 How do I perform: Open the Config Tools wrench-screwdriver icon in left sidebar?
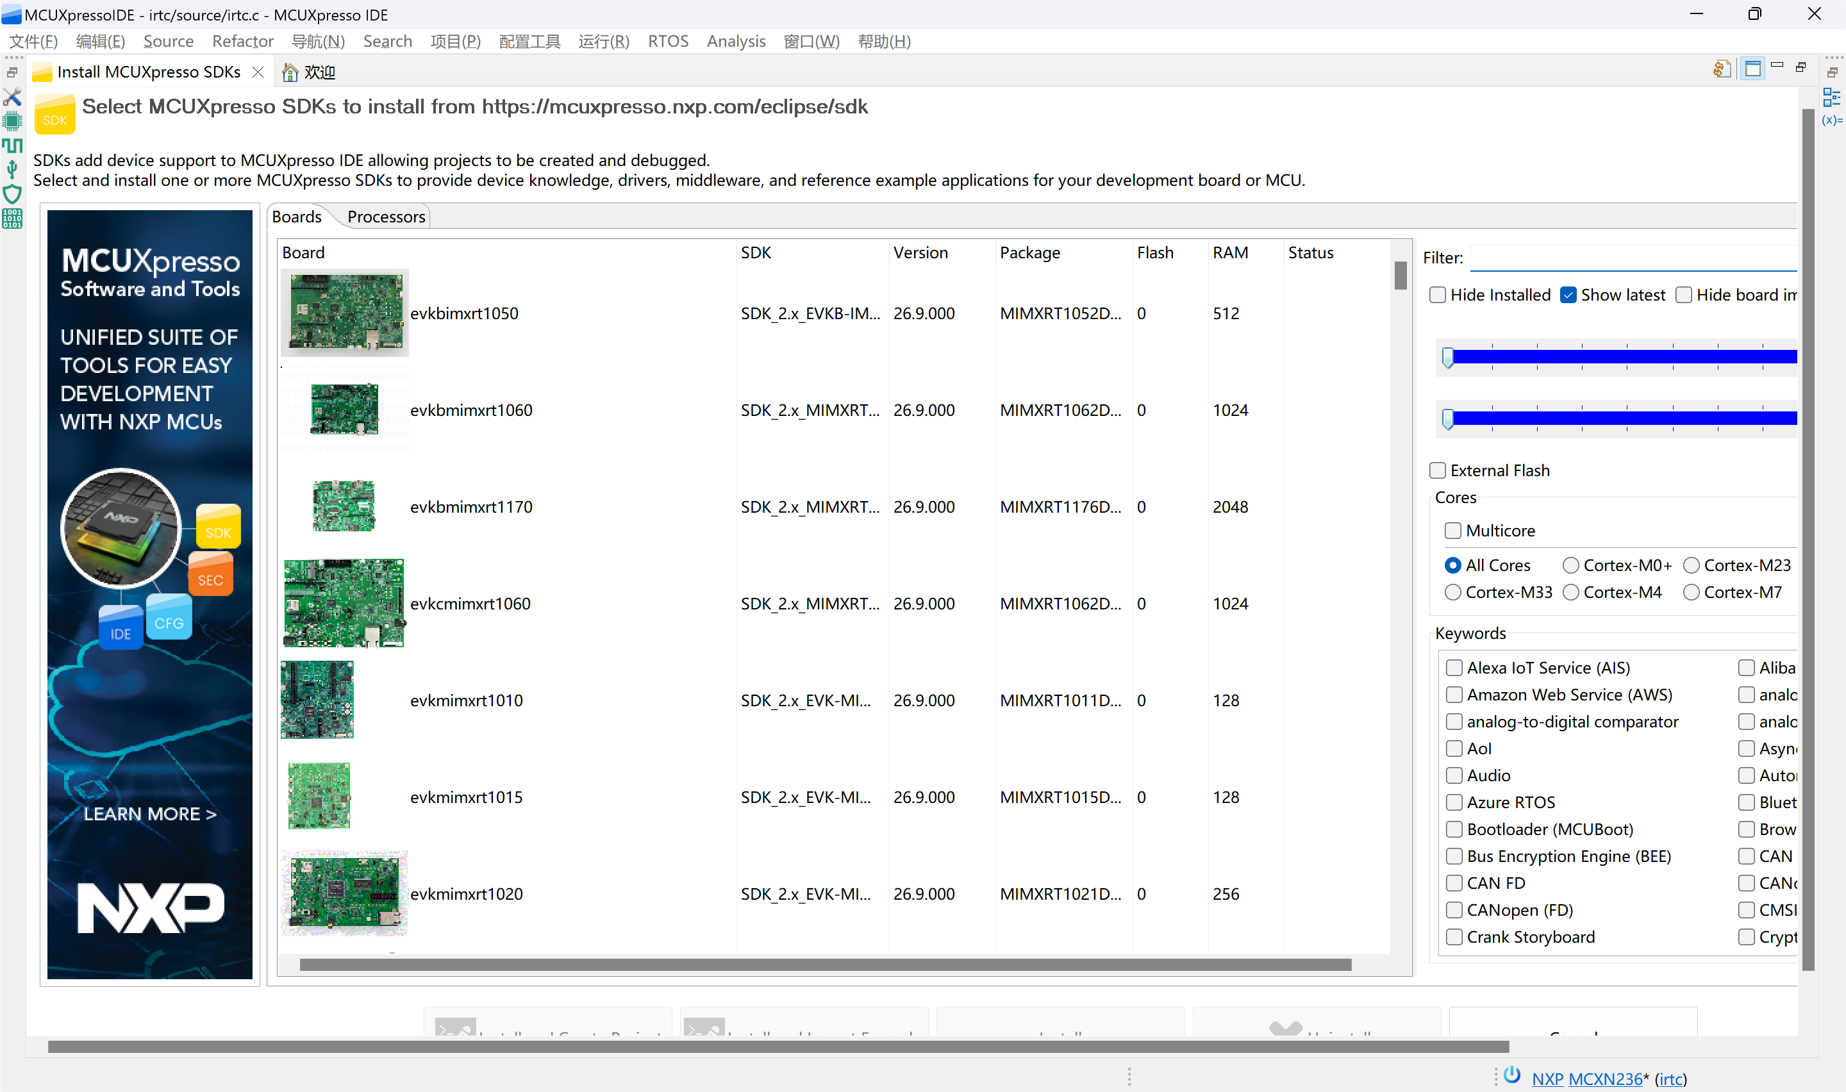click(x=13, y=97)
